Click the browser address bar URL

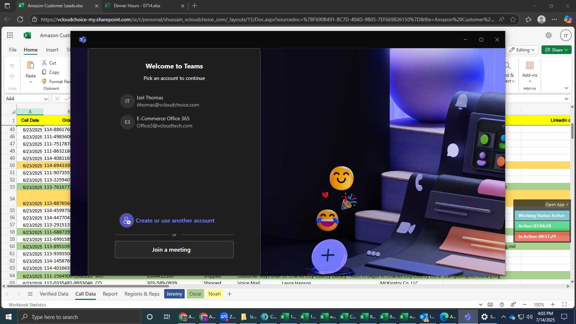click(267, 19)
